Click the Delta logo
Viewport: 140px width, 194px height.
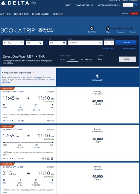point(15,3)
